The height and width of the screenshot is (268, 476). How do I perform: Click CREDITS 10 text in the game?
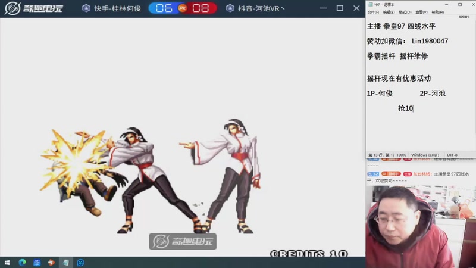point(309,254)
